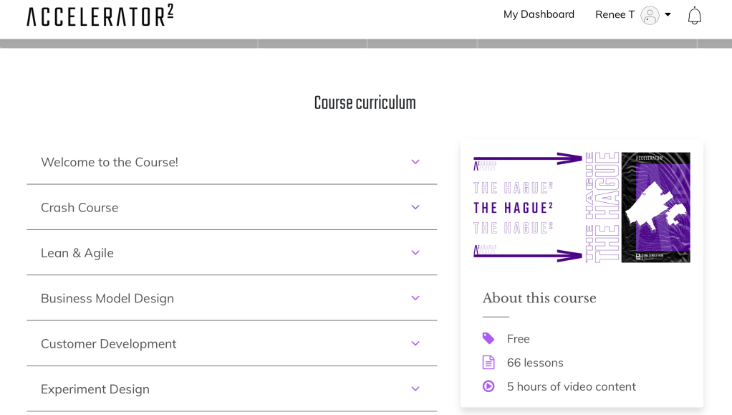Open the Renee T user menu
The image size is (732, 415).
click(615, 14)
